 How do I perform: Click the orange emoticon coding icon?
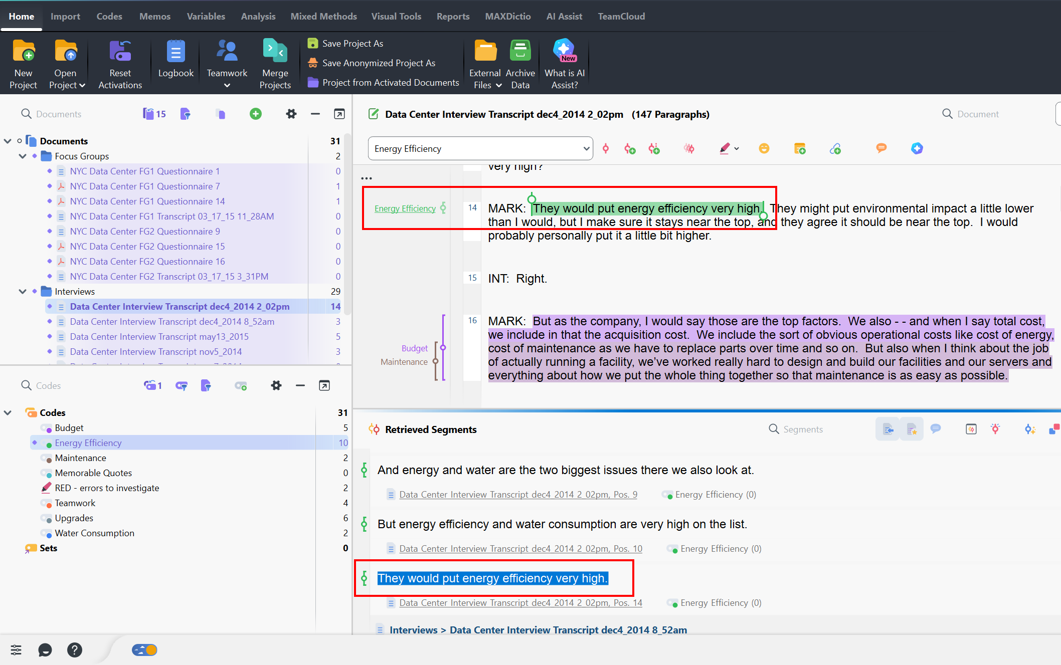pos(764,148)
